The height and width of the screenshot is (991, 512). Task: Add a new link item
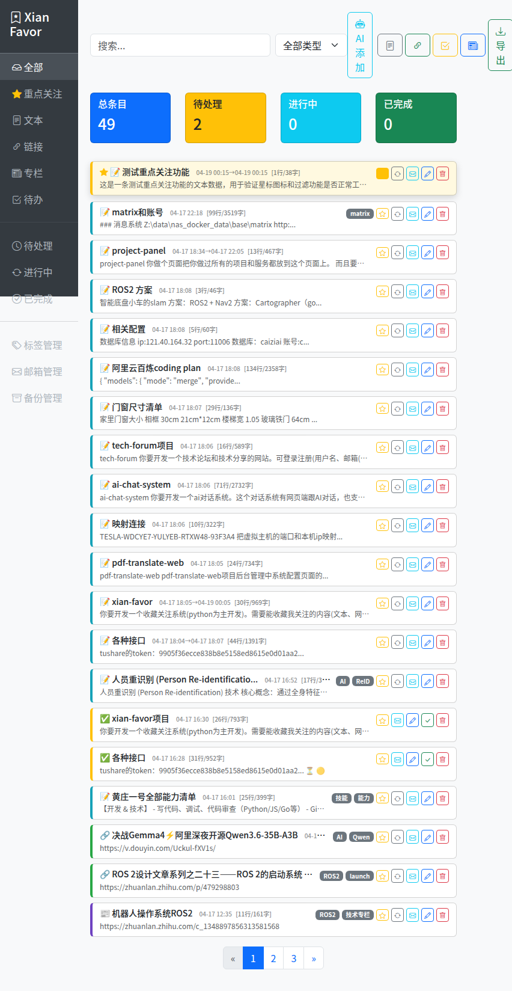coord(417,45)
